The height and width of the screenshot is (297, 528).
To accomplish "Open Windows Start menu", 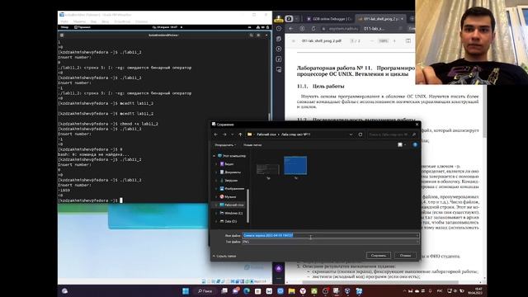I will (186, 291).
